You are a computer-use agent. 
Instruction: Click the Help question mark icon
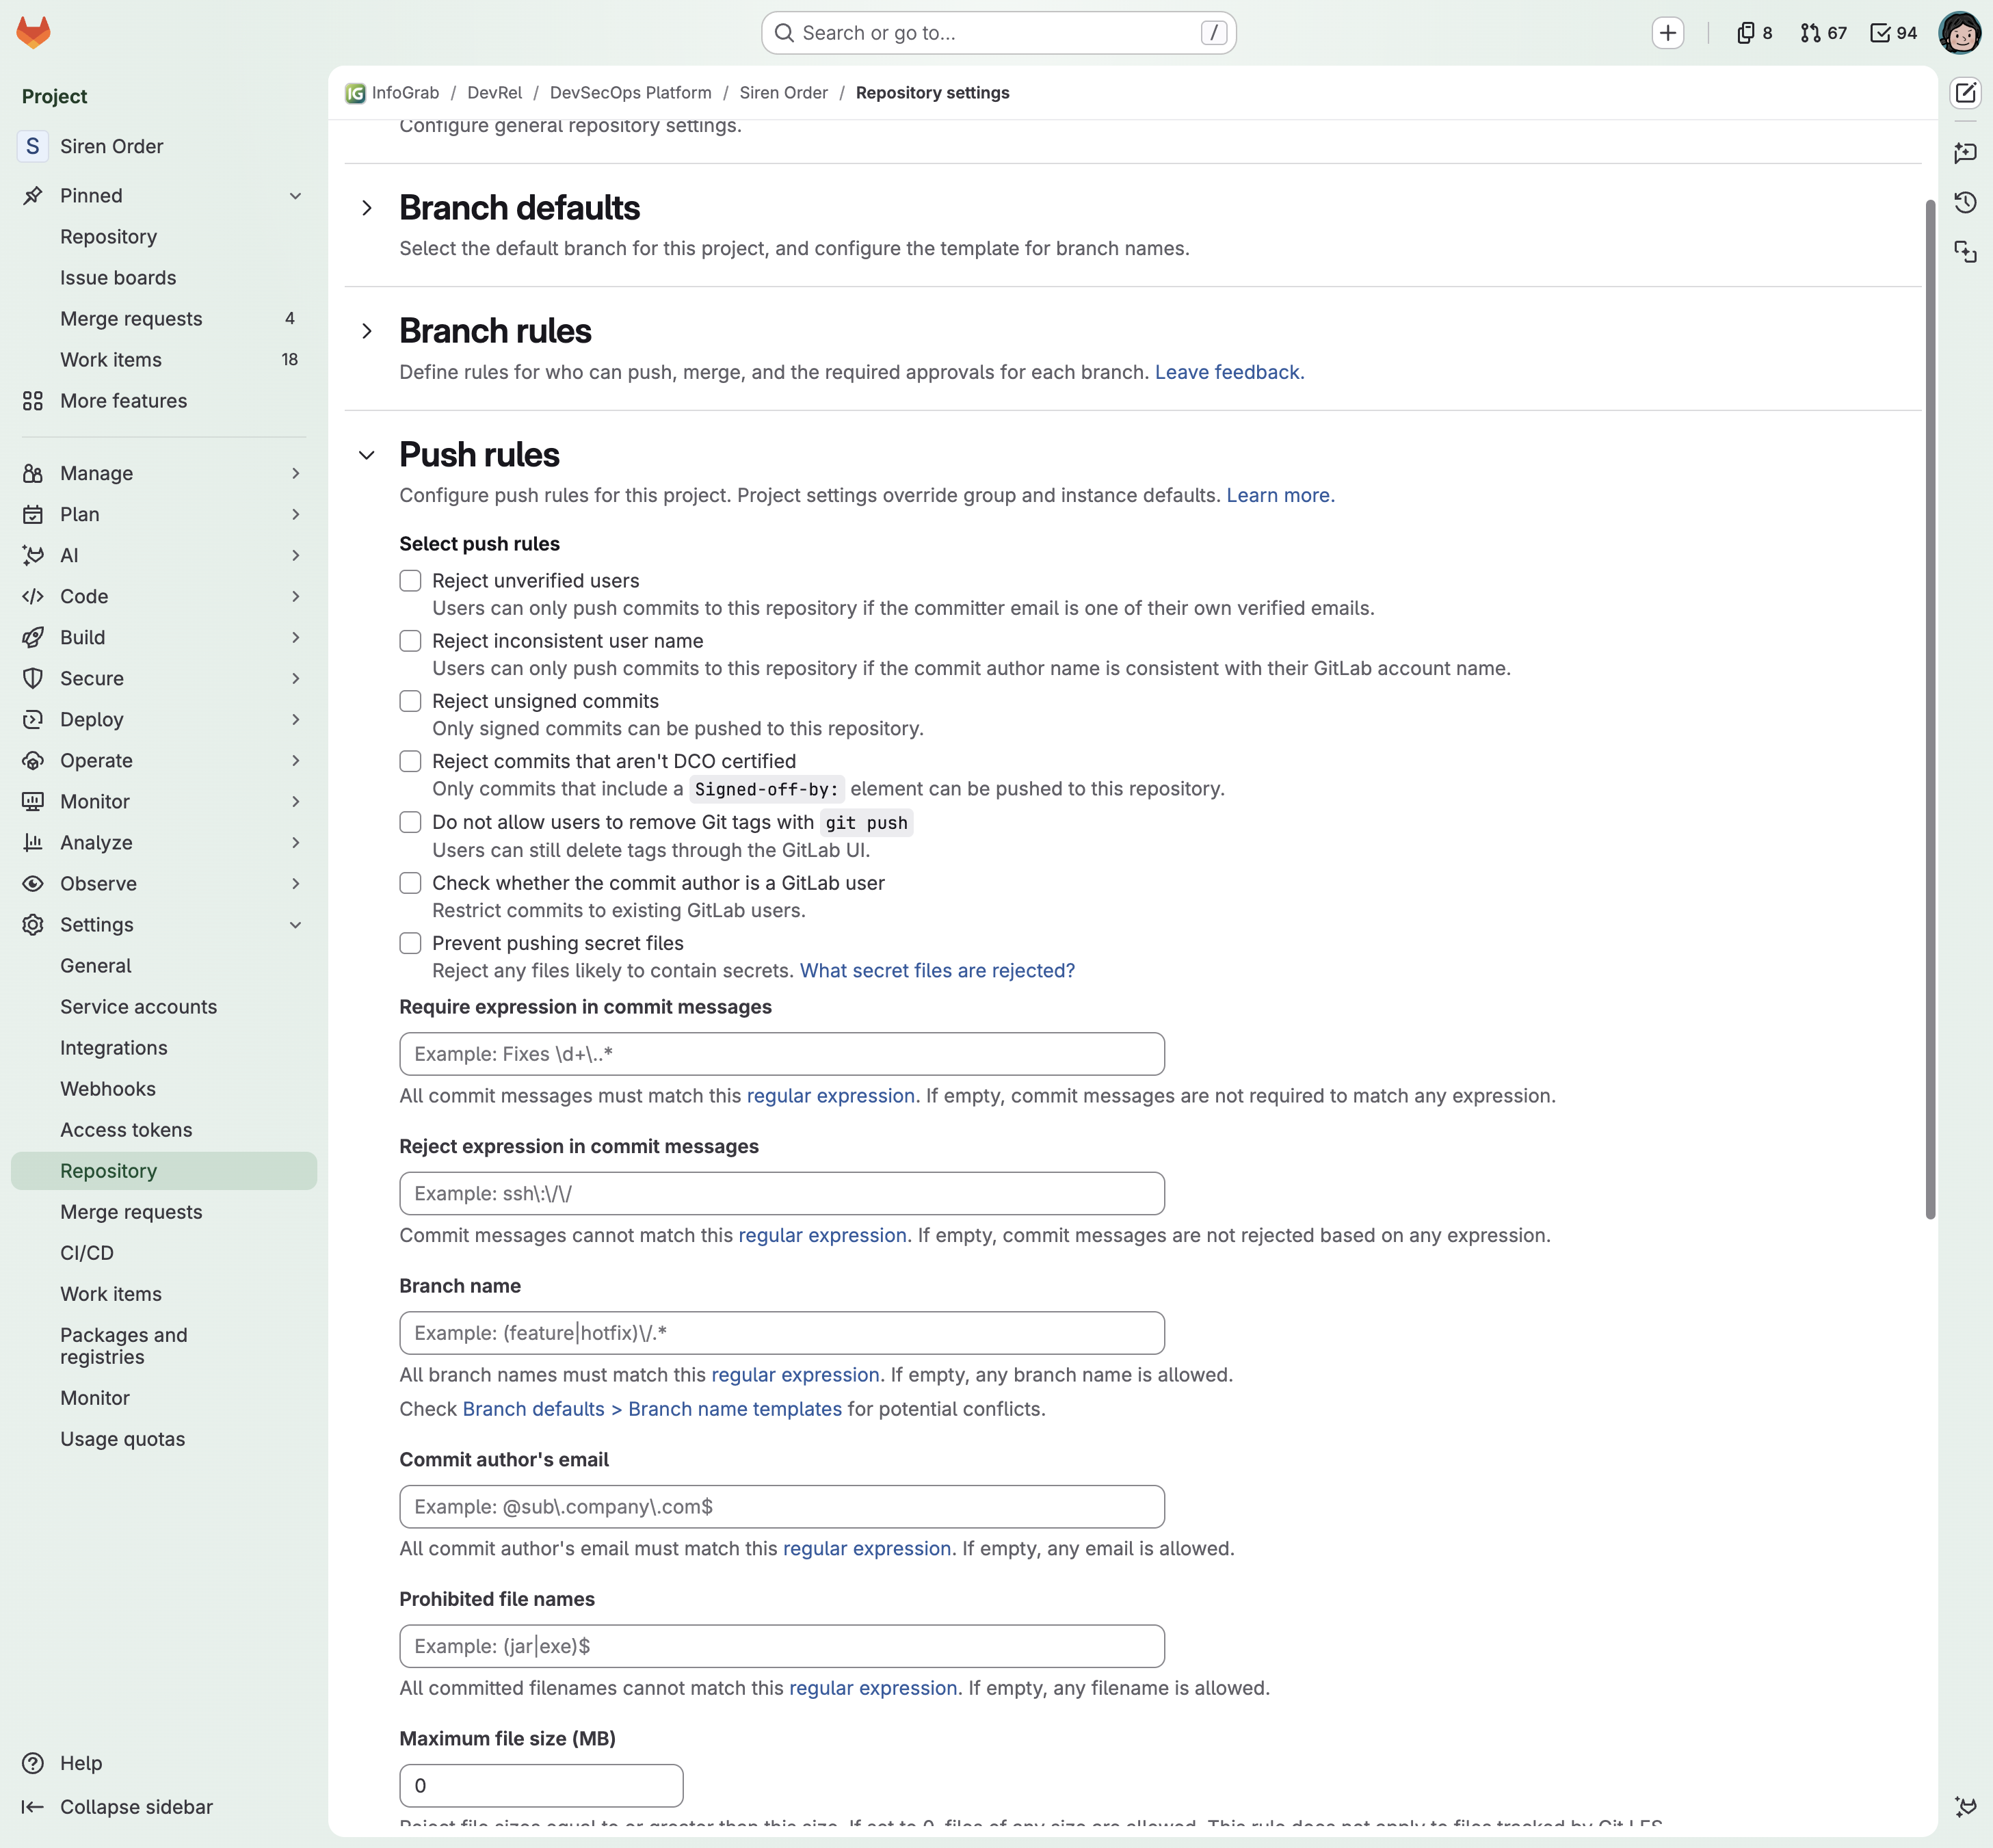(33, 1763)
